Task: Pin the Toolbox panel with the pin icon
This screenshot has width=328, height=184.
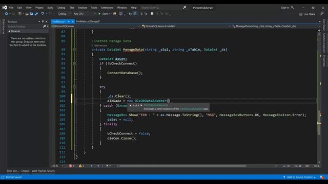Action: click(43, 21)
